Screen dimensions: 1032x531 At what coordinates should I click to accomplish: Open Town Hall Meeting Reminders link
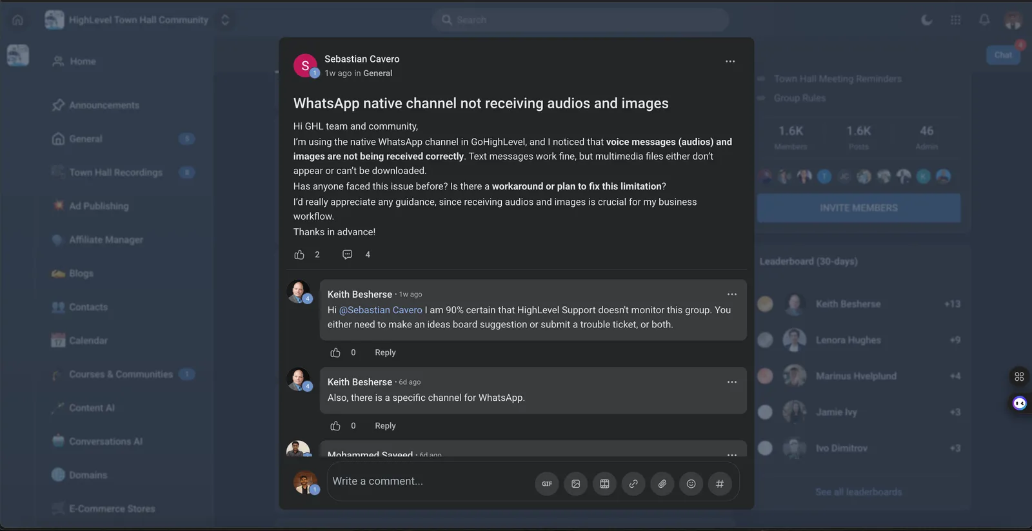(837, 79)
